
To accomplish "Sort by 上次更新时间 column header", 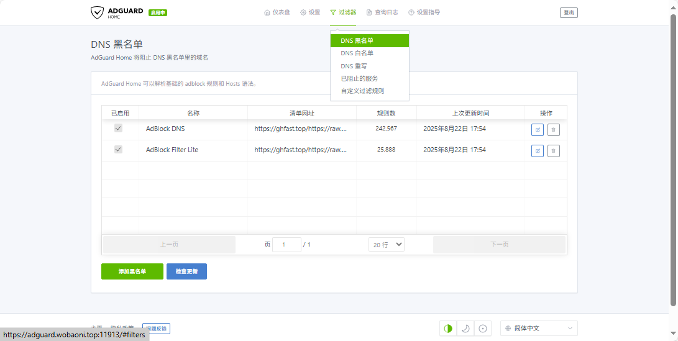I will pos(471,113).
